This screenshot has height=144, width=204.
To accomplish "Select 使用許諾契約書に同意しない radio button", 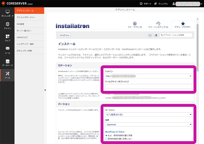I will [x=106, y=139].
